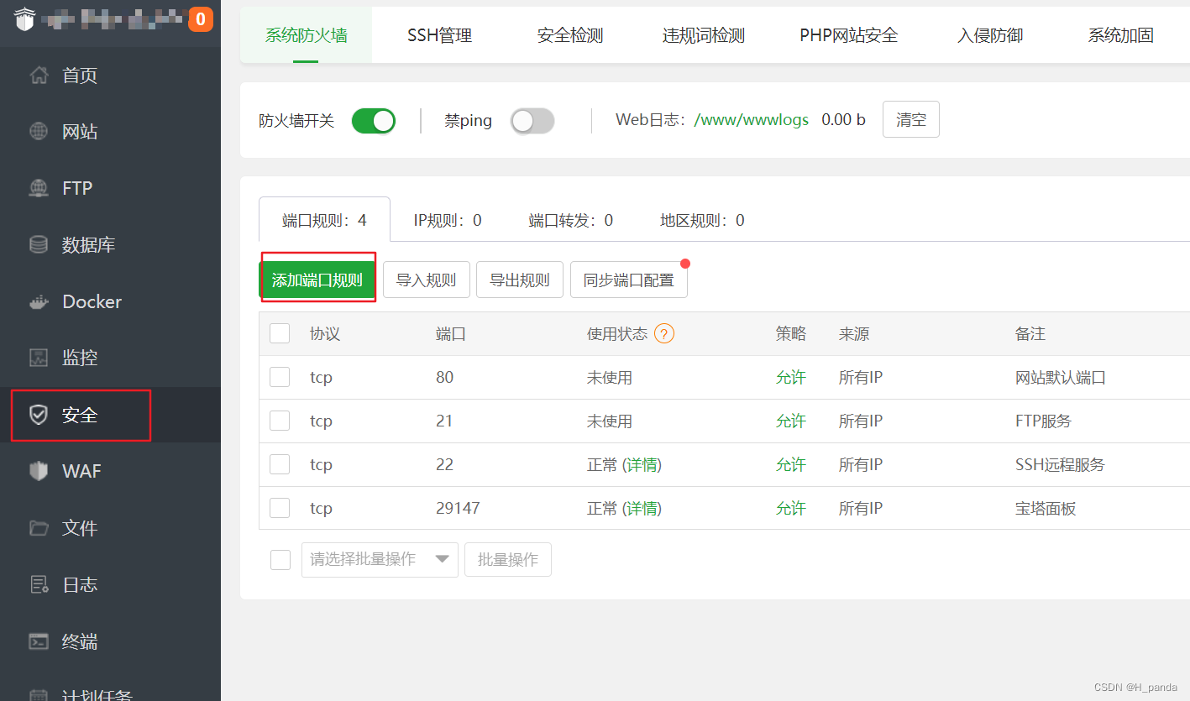1190x701 pixels.
Task: Check the checkbox for tcp port 80 rule
Action: click(280, 377)
